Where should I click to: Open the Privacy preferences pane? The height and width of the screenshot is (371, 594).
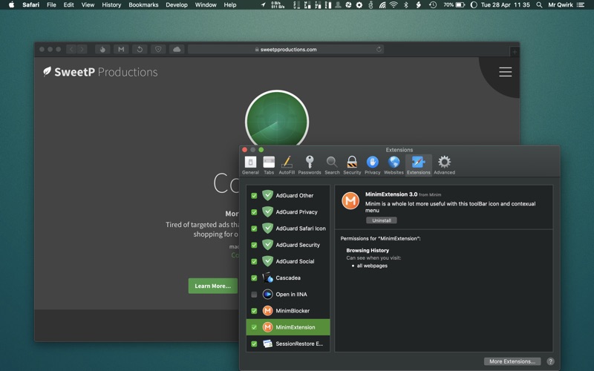tap(372, 165)
